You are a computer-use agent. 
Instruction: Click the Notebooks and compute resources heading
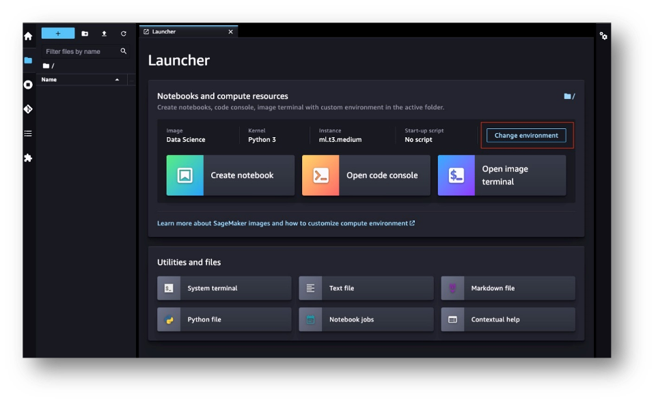[223, 96]
